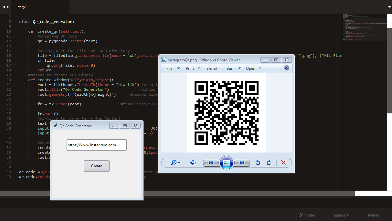Click the right tab scroll arrow in editor
The height and width of the screenshot is (221, 392).
8,7
